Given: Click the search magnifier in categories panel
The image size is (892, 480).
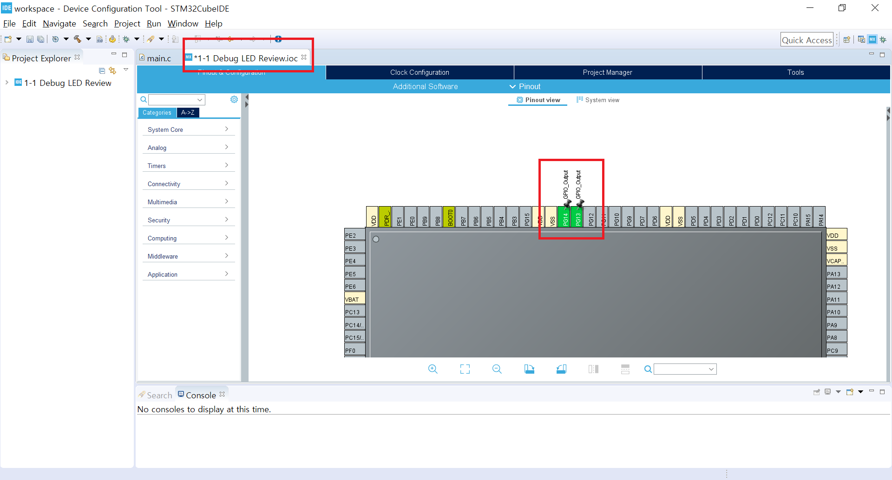Looking at the screenshot, I should pos(144,99).
